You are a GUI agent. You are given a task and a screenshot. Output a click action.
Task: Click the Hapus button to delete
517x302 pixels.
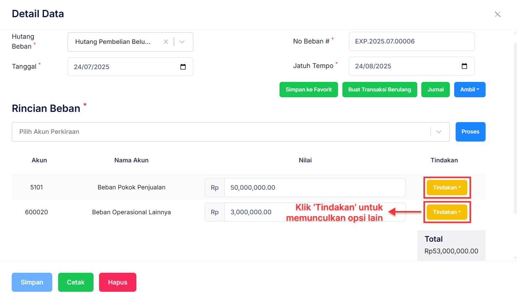click(117, 282)
